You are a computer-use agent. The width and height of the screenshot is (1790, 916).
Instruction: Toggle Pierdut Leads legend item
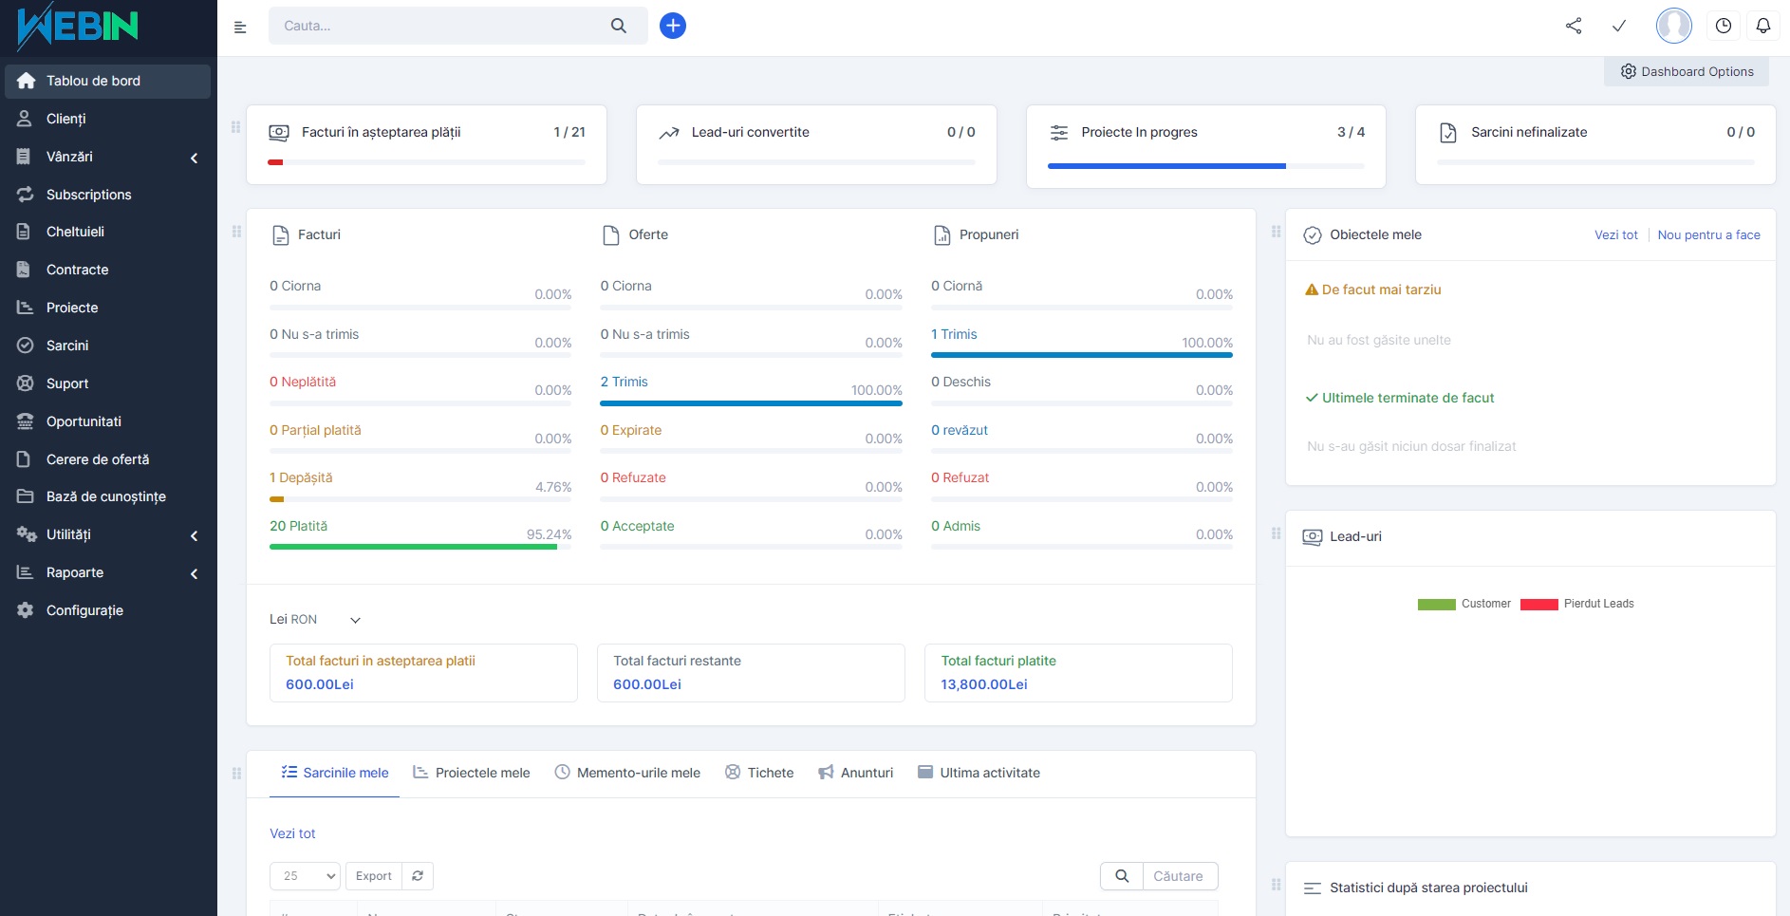pos(1576,604)
